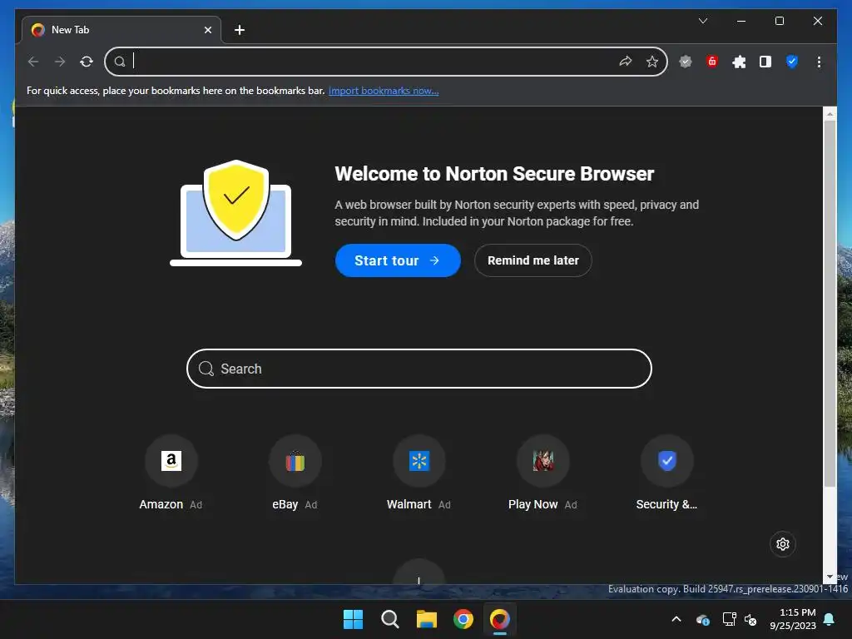Click scrollbar down arrow
This screenshot has height=639, width=852.
(830, 577)
